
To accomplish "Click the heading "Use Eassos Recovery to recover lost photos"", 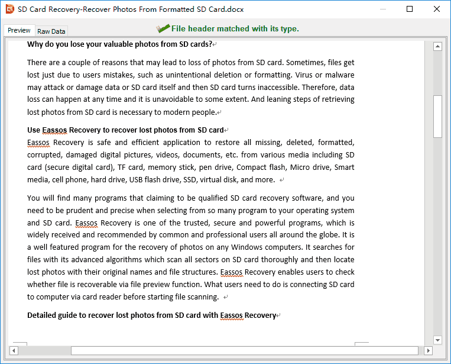I will (125, 130).
